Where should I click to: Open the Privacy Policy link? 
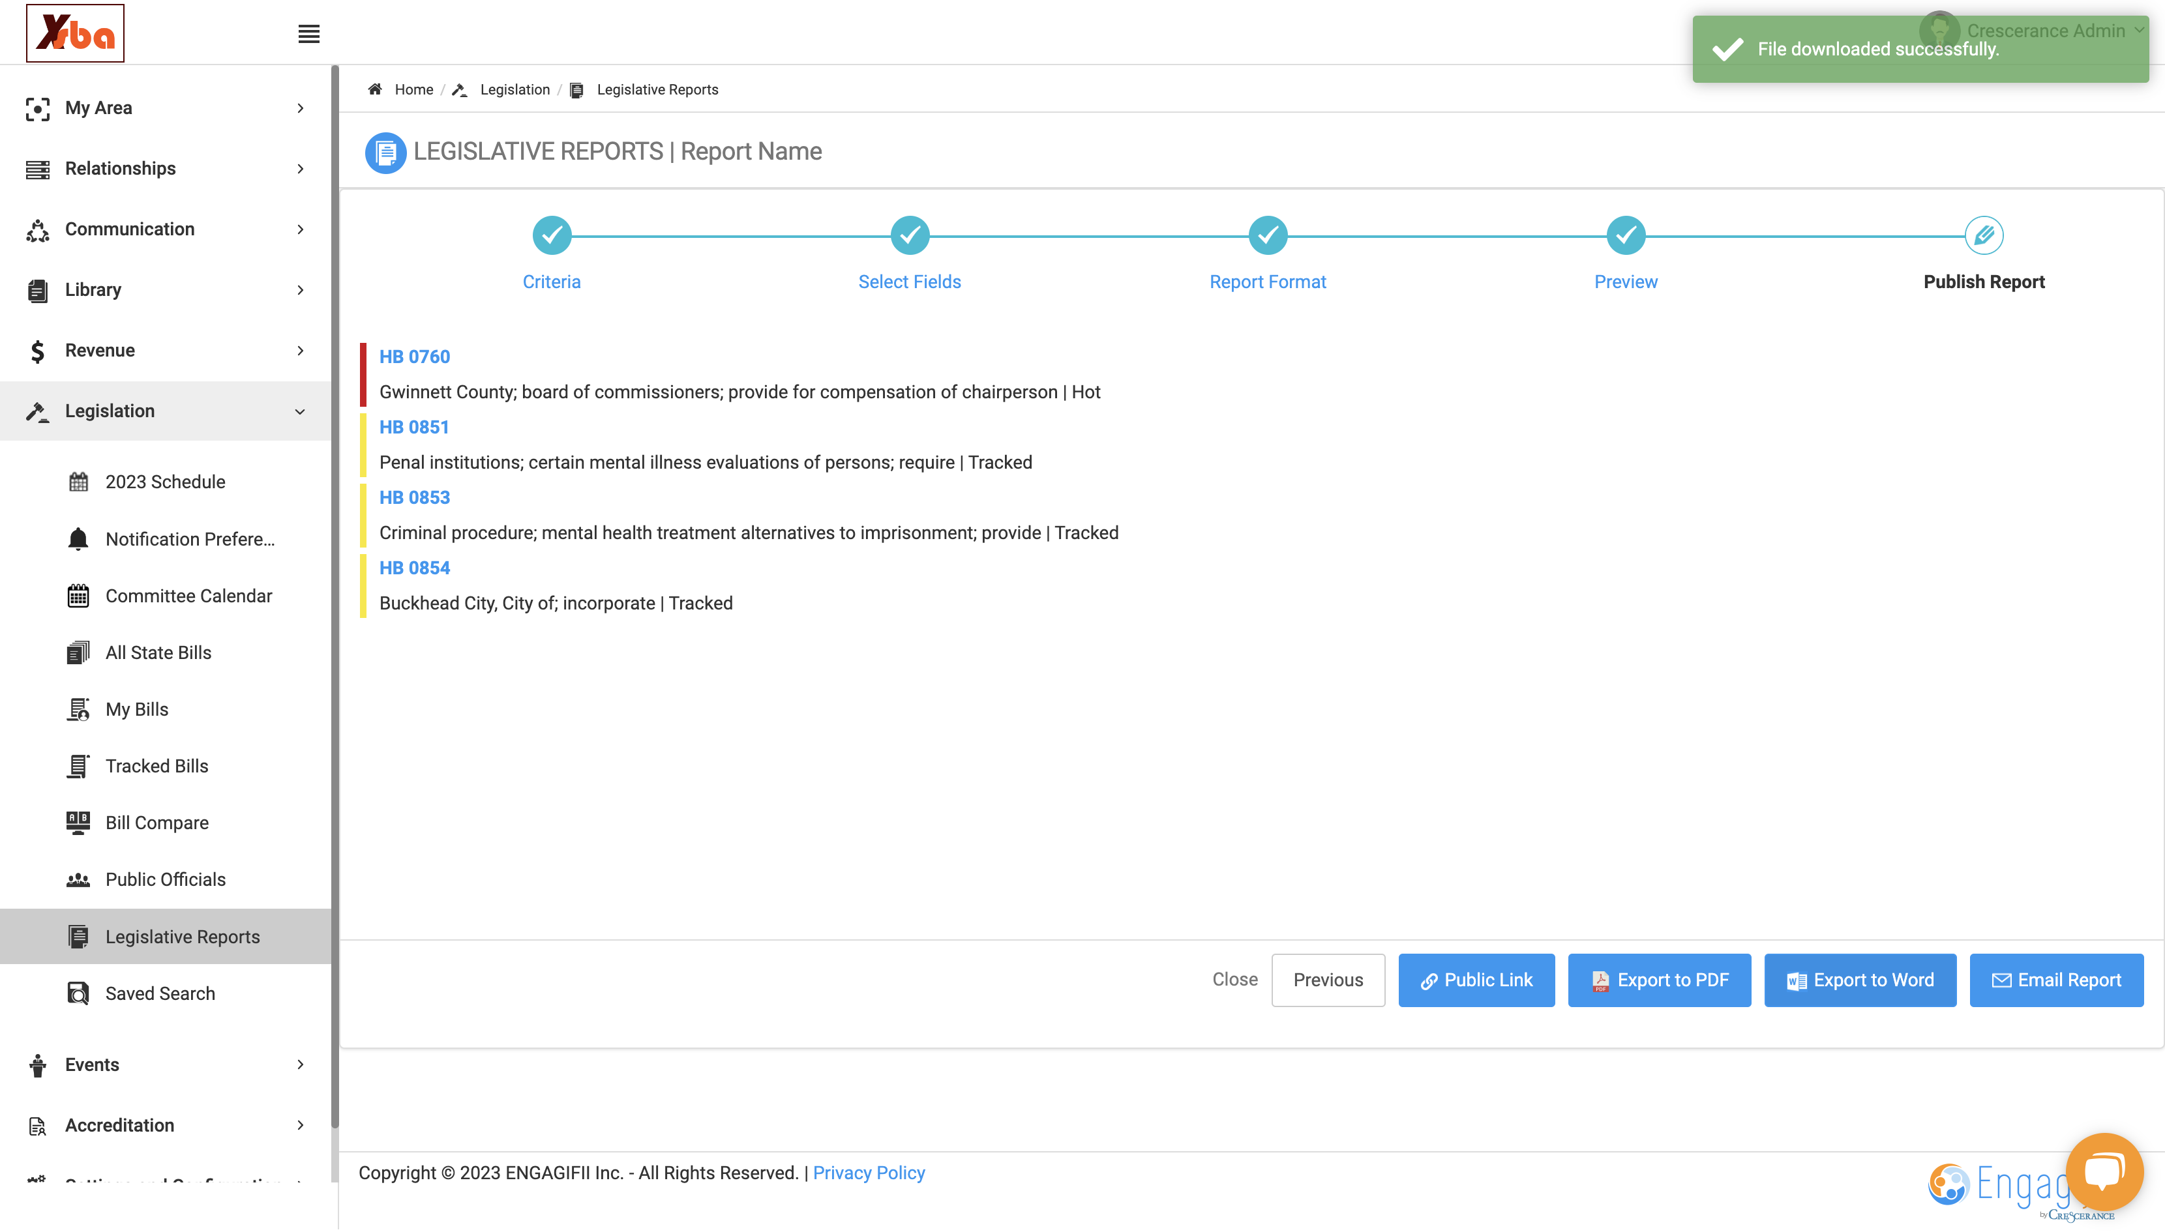pos(869,1173)
